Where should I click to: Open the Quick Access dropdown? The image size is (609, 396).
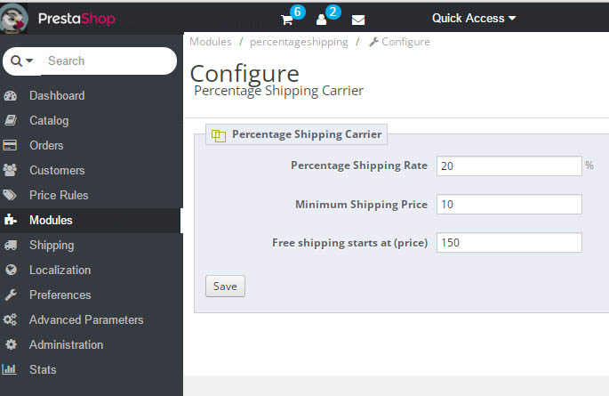tap(473, 18)
